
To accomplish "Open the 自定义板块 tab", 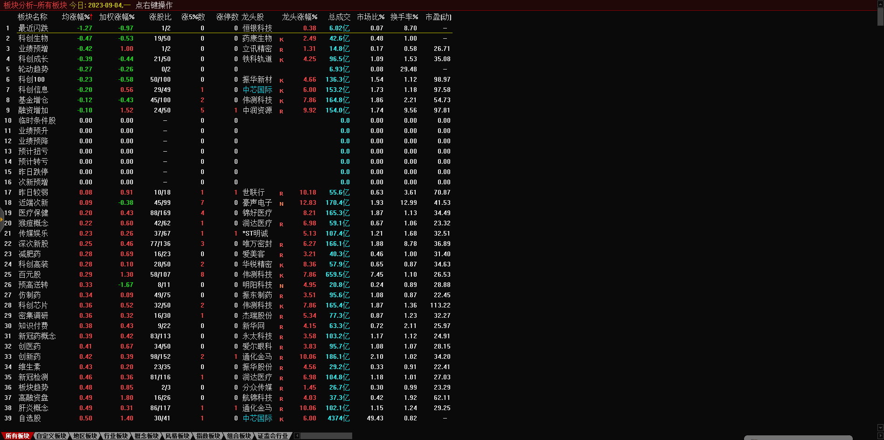I will (51, 436).
